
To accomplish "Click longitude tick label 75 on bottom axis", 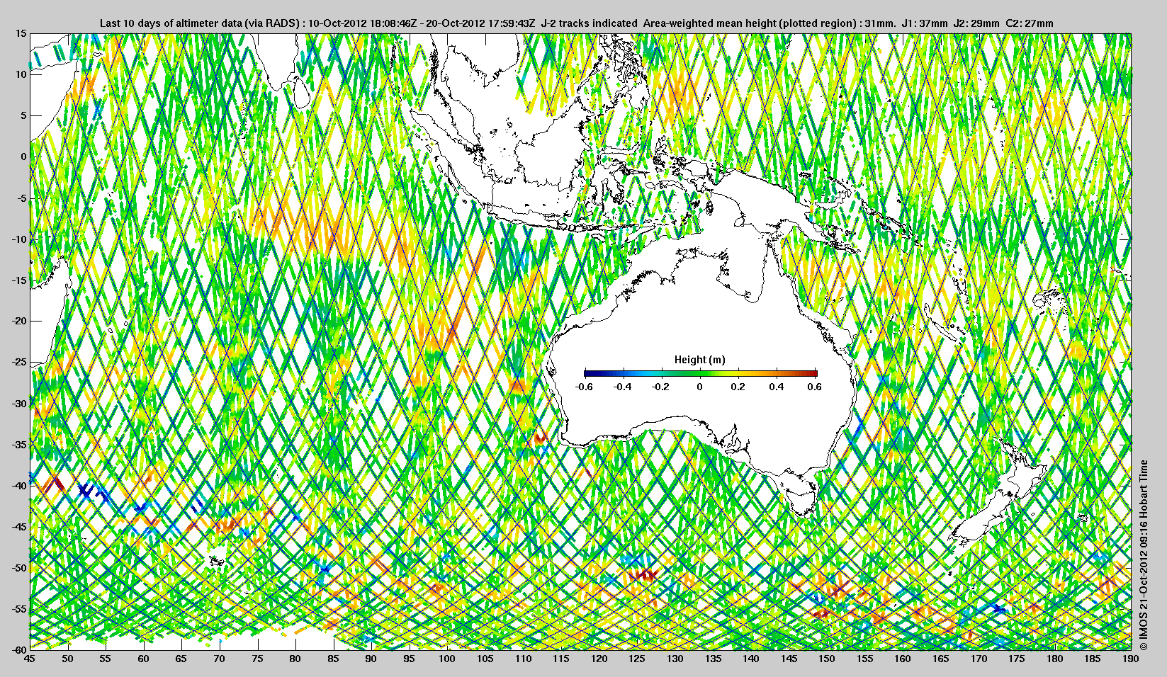I will pyautogui.click(x=257, y=659).
